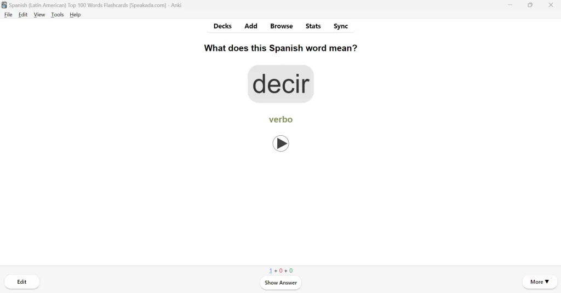Click the question heading text

click(281, 48)
